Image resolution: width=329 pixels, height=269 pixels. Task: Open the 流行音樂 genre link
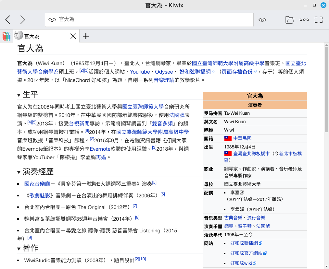256,218
